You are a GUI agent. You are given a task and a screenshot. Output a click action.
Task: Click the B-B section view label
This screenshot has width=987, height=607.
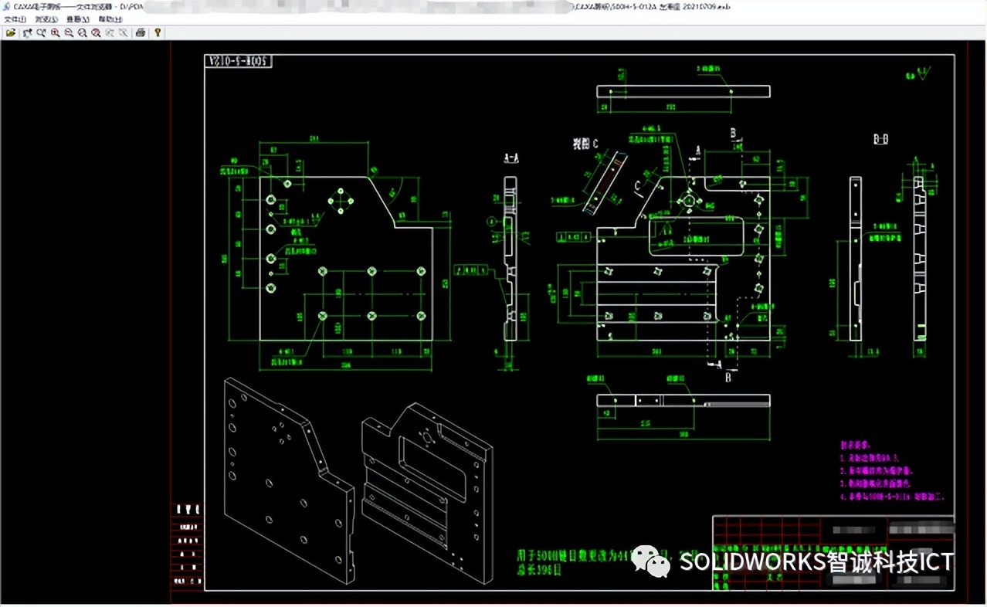tap(880, 140)
